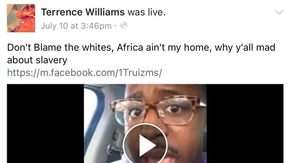Click the white triangle inside play circle

pyautogui.click(x=147, y=146)
